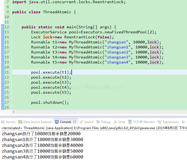The image size is (187, 168).
Task: Click the import ReentrantLock line
Action: click(69, 2)
